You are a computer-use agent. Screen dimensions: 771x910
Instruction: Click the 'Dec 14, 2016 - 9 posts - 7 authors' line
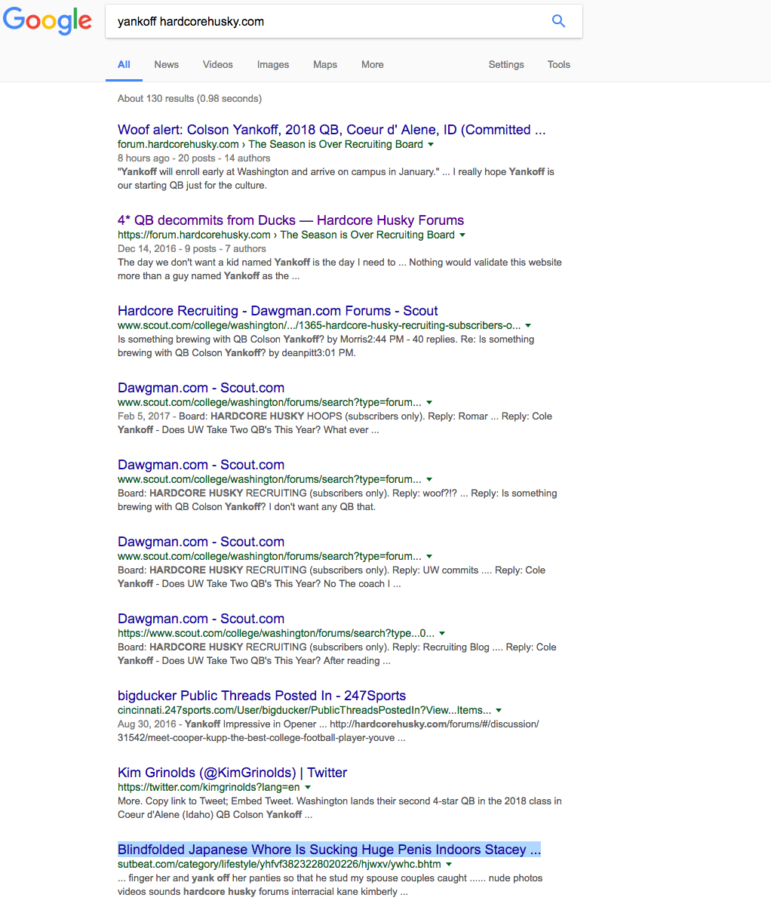(x=192, y=249)
